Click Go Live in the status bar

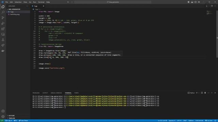209,121
